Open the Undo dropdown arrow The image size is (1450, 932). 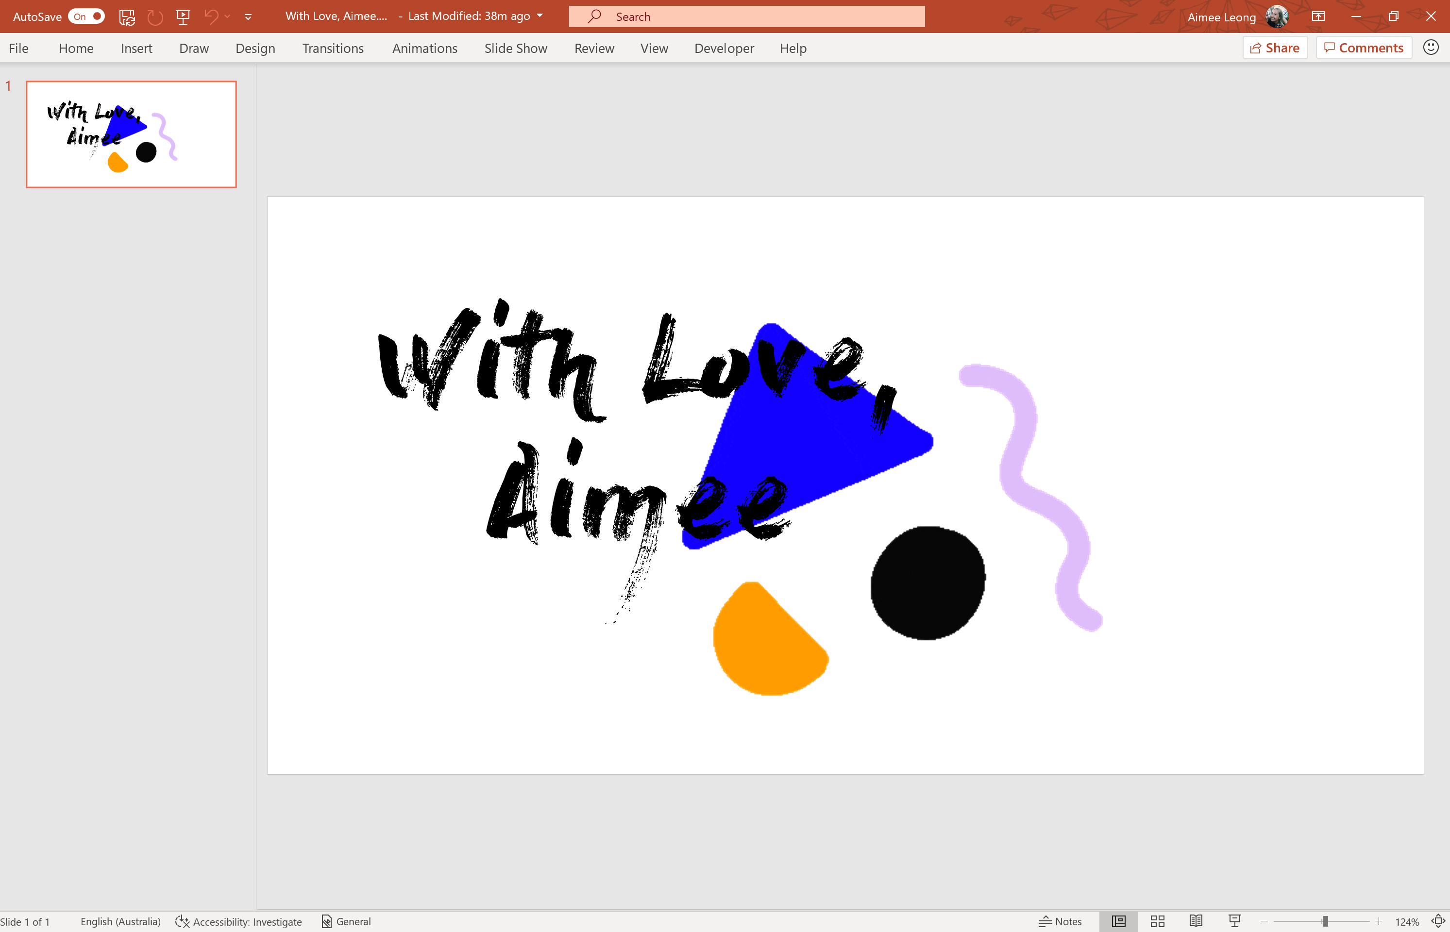[227, 17]
